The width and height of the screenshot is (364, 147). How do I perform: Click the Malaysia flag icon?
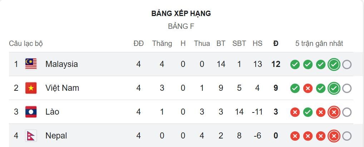tap(31, 64)
